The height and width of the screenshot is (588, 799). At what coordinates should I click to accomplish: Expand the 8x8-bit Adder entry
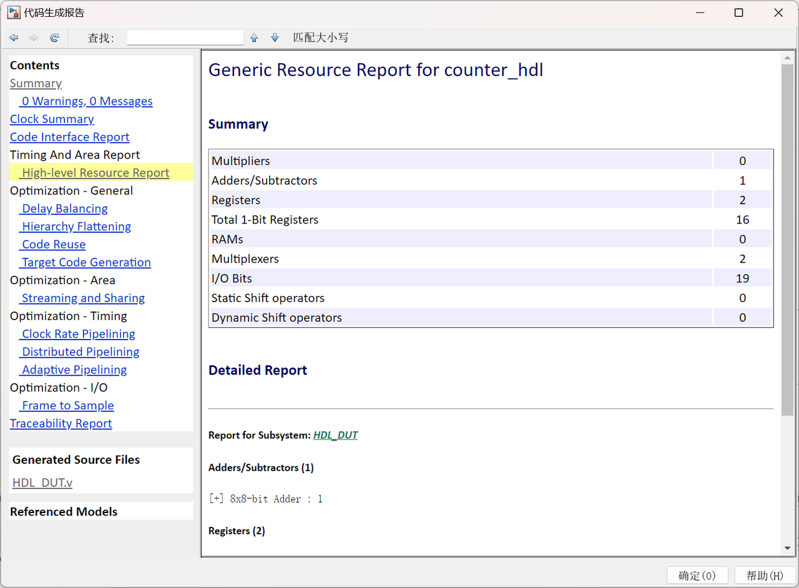pyautogui.click(x=216, y=499)
